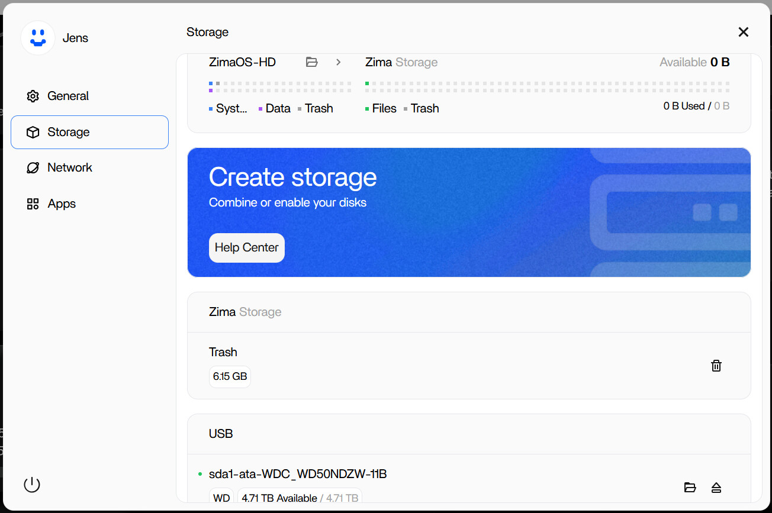Open the General settings section
The image size is (772, 513).
pyautogui.click(x=68, y=96)
